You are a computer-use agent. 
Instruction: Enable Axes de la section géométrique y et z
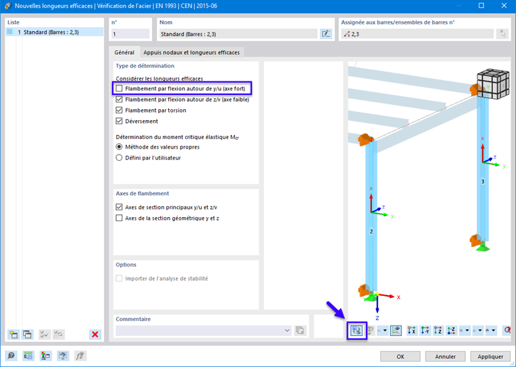pyautogui.click(x=119, y=218)
